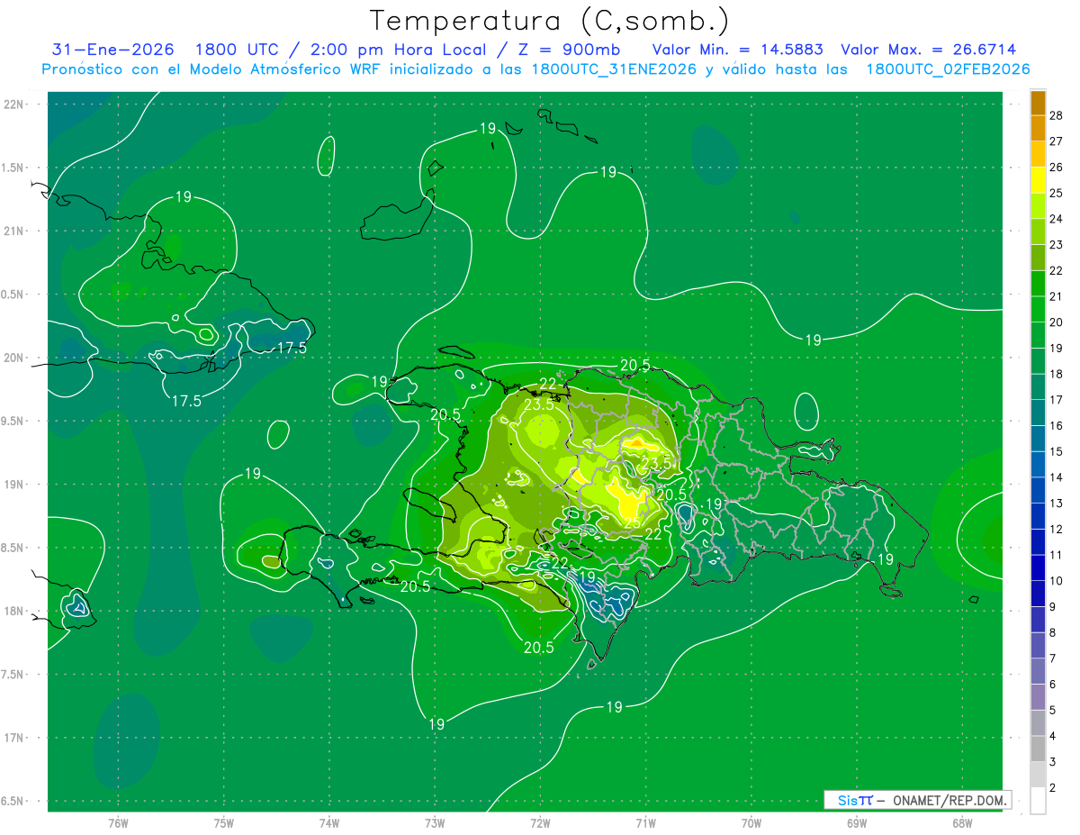Click the "2" value on the color scale
The height and width of the screenshot is (835, 1080).
click(x=1054, y=788)
